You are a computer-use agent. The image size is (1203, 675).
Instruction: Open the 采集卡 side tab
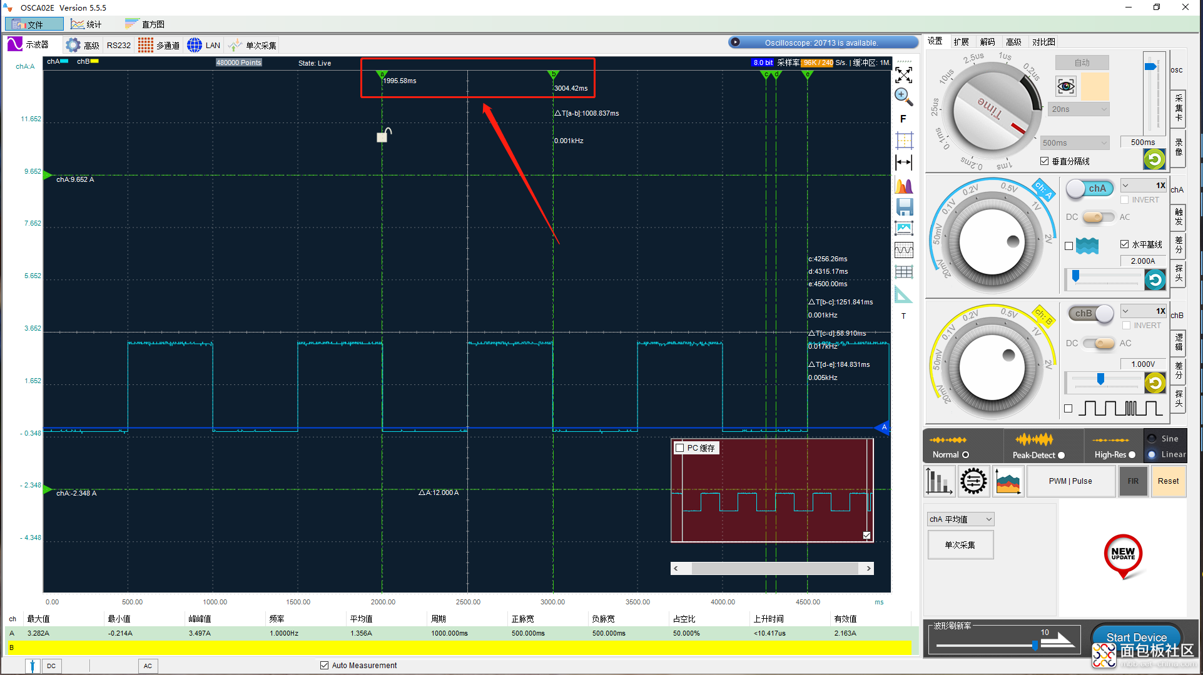click(x=1179, y=108)
